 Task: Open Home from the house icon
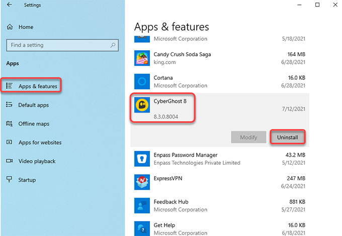click(10, 27)
